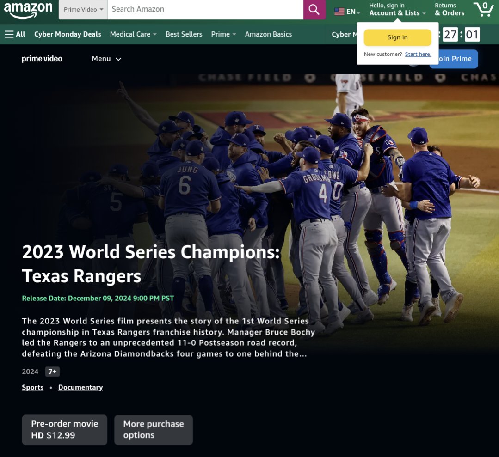499x457 pixels.
Task: Click the prime video logo
Action: 42,59
